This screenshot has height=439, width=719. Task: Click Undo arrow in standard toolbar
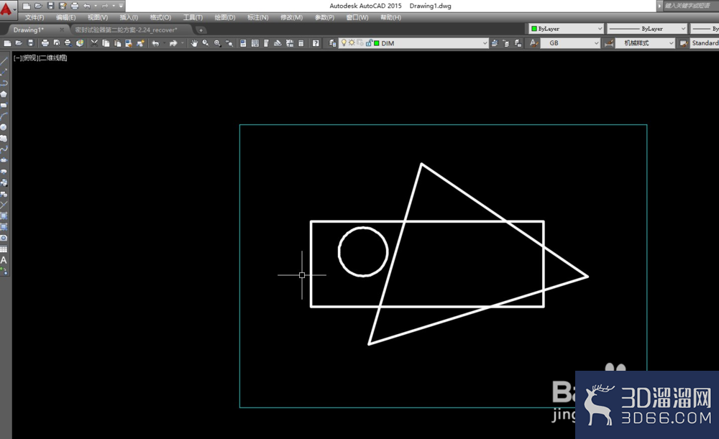(156, 43)
